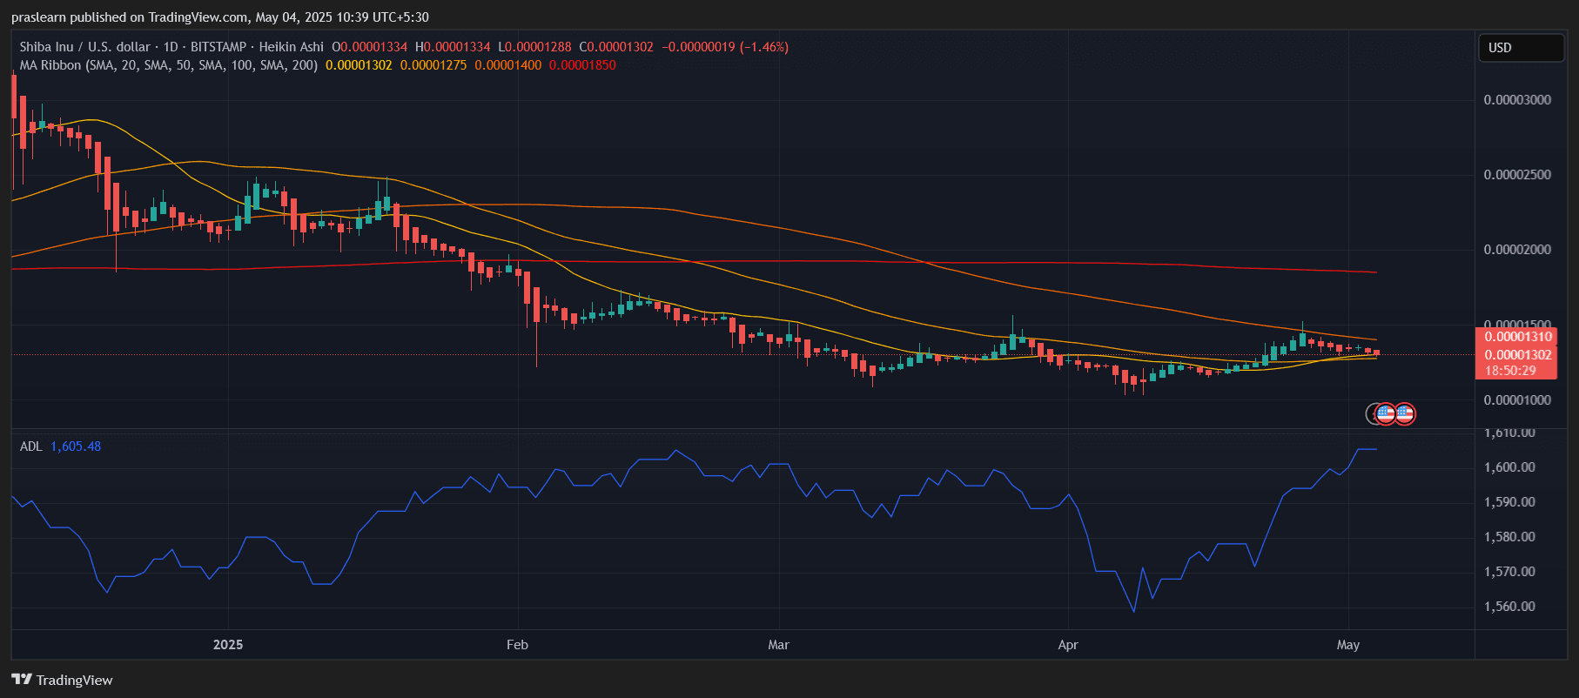
Task: Click the bar countdown timer 18:50:29
Action: 1510,371
